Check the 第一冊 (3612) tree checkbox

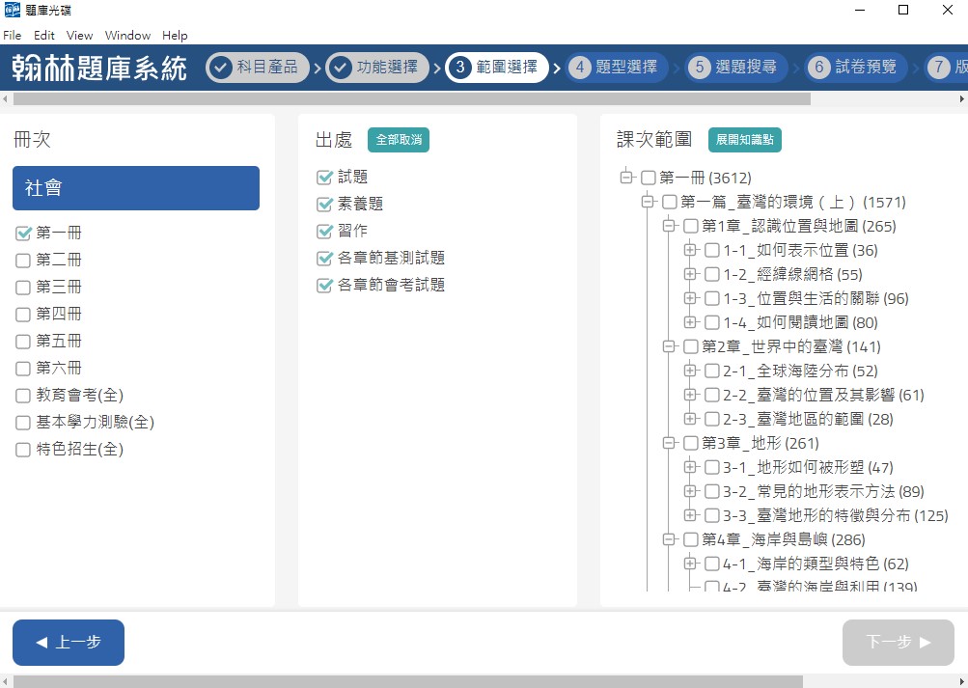click(x=649, y=179)
